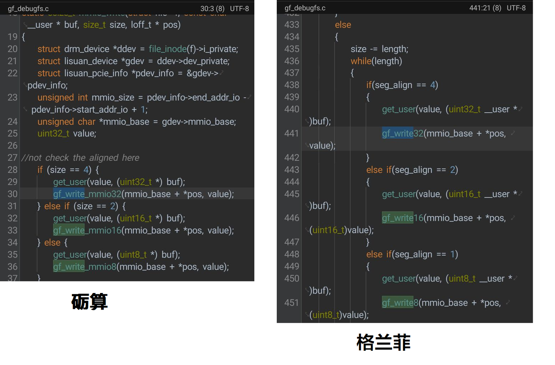This screenshot has width=555, height=365.
Task: Click 'uint32_t value;' on line 25
Action: 67,134
